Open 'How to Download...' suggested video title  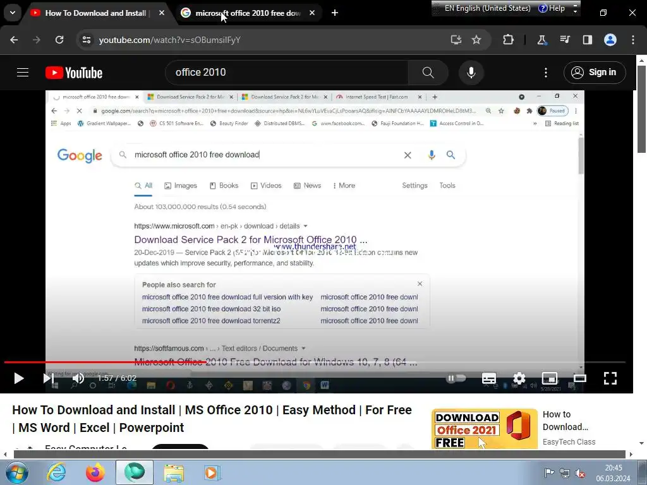(565, 421)
